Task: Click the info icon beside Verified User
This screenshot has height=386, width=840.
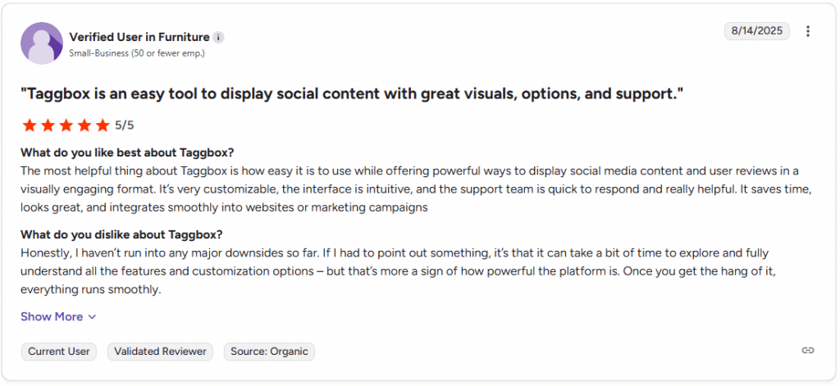Action: [218, 38]
